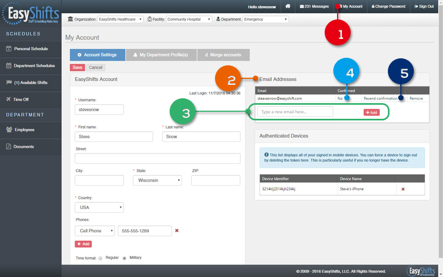Switch to Account Settings tab
Screen dimensions: 443x277
point(97,55)
